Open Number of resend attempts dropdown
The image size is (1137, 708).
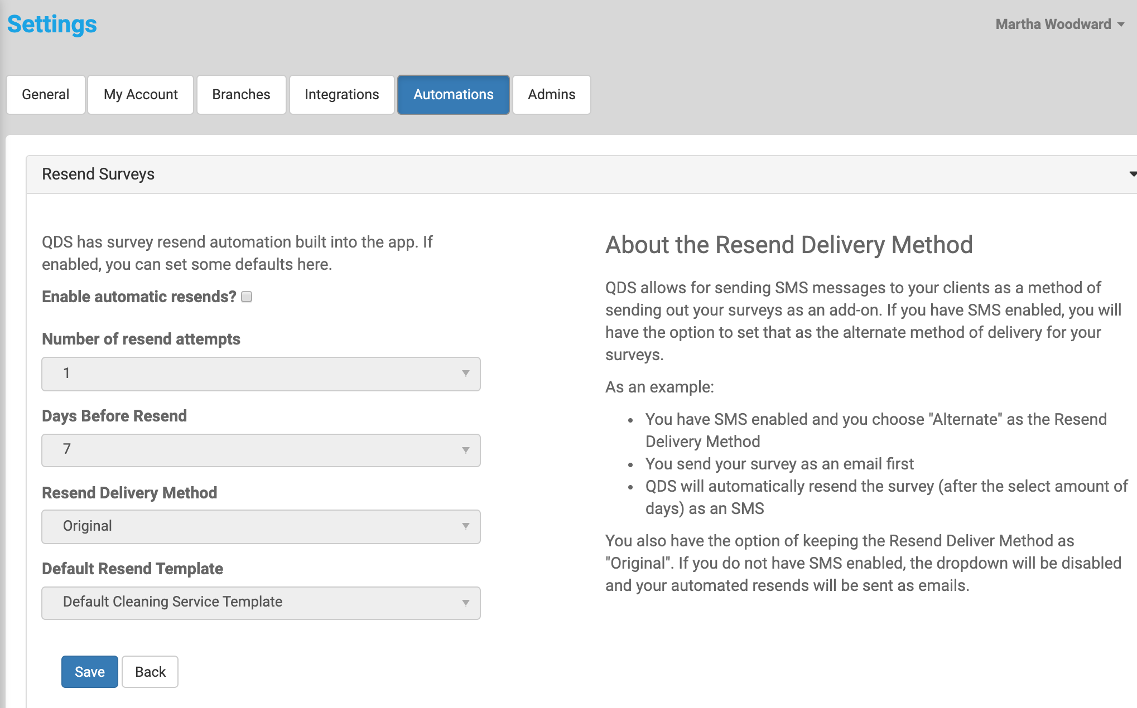(x=261, y=374)
